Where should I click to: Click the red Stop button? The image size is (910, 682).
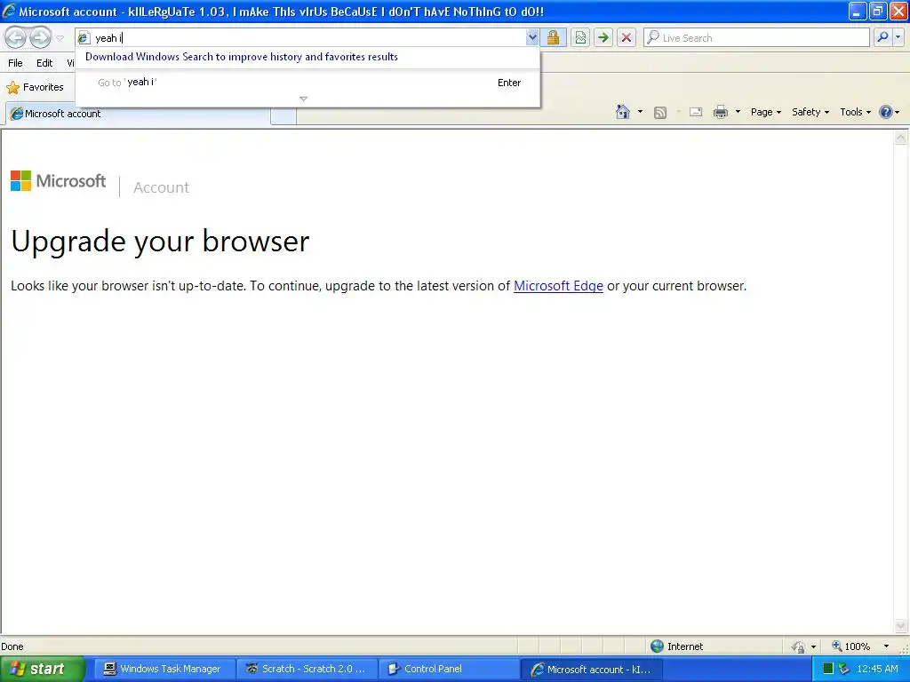[627, 37]
